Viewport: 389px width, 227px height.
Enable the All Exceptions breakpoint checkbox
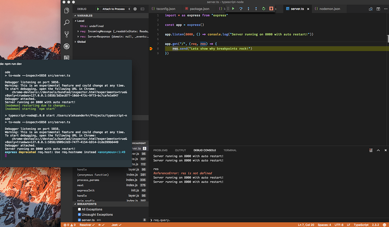click(79, 209)
